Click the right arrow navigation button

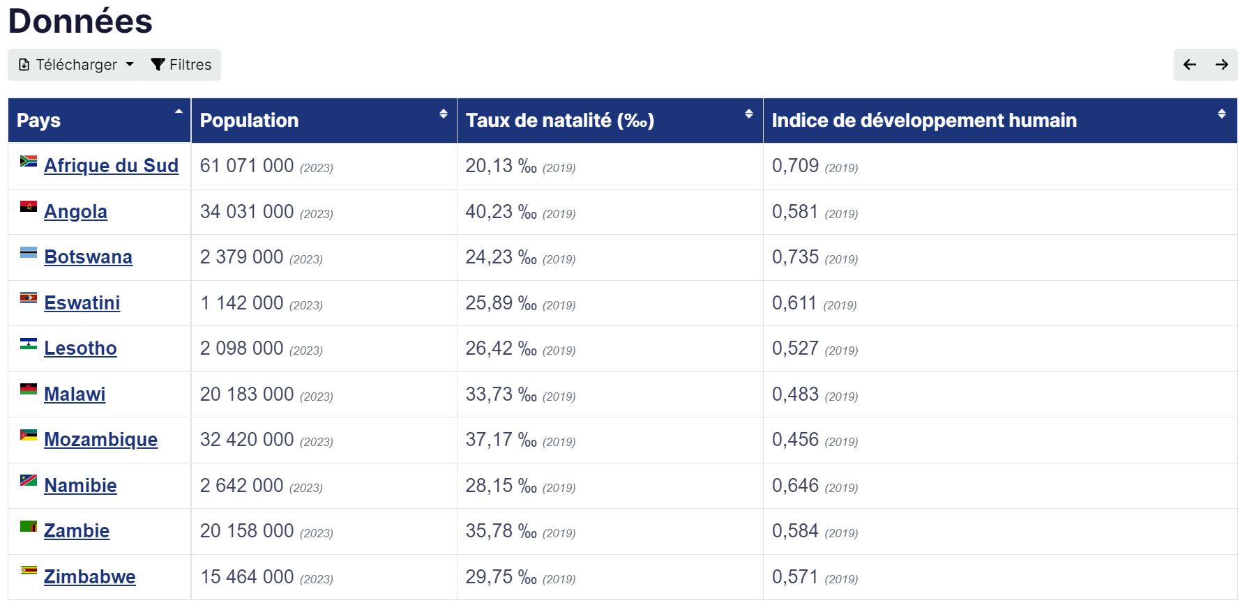(1222, 65)
